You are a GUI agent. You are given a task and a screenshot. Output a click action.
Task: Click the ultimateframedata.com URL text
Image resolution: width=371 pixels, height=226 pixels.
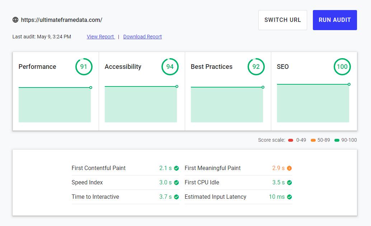click(x=61, y=20)
